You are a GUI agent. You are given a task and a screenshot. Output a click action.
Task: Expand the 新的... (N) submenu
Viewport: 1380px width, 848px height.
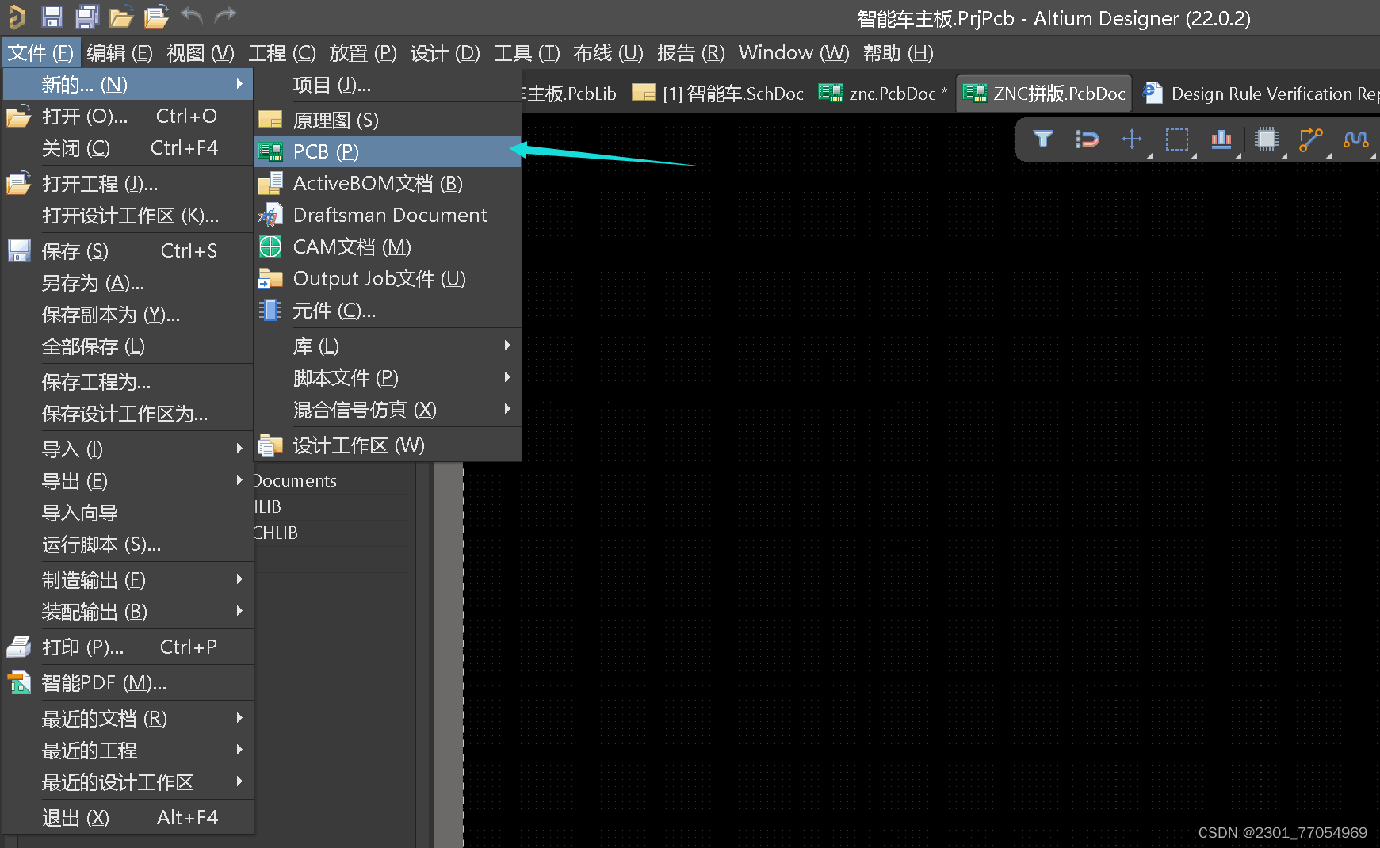[128, 84]
